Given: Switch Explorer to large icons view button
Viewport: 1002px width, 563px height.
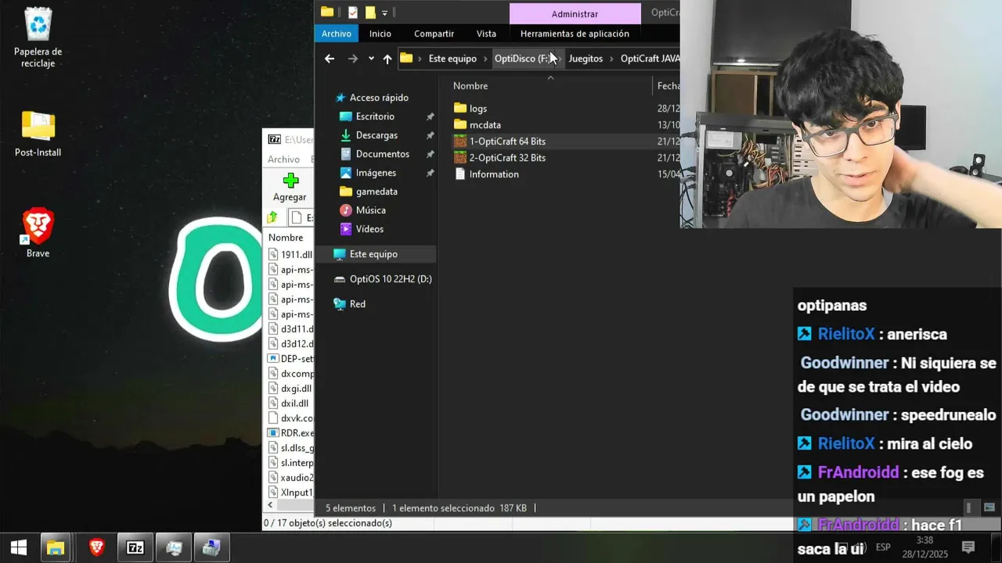Looking at the screenshot, I should [x=989, y=507].
